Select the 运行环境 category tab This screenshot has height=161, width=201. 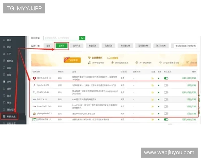coord(76,46)
